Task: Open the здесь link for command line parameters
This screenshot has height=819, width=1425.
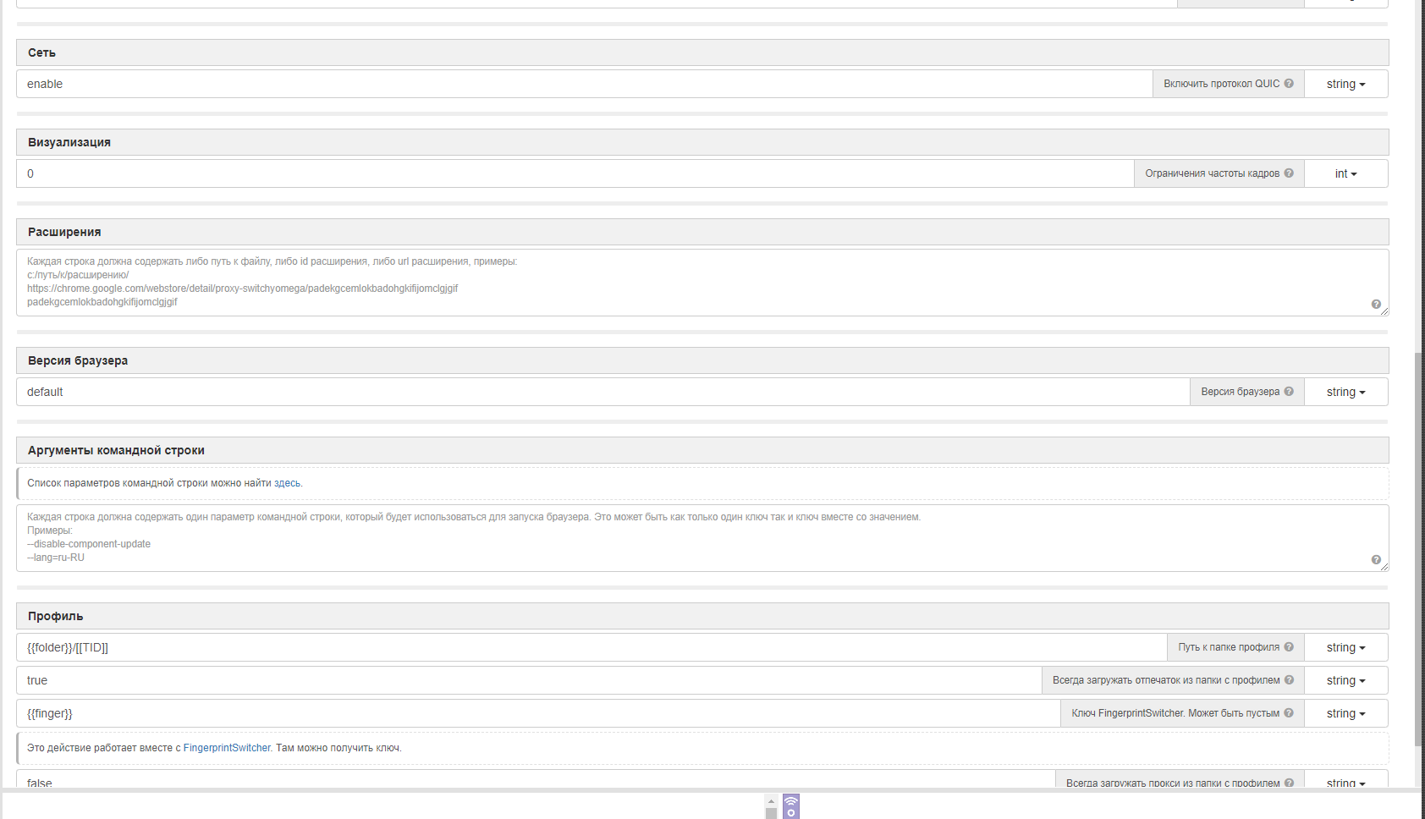Action: click(287, 483)
